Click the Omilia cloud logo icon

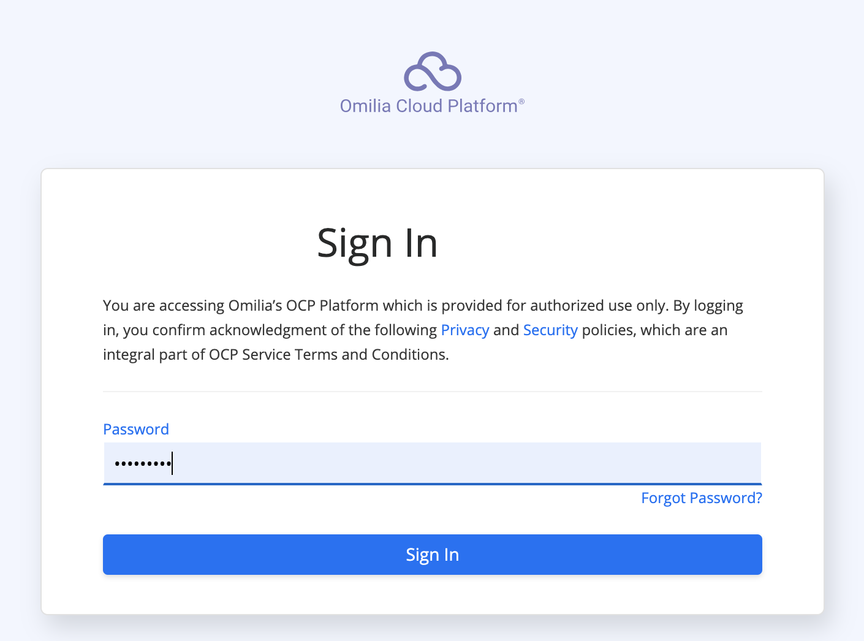pyautogui.click(x=432, y=72)
